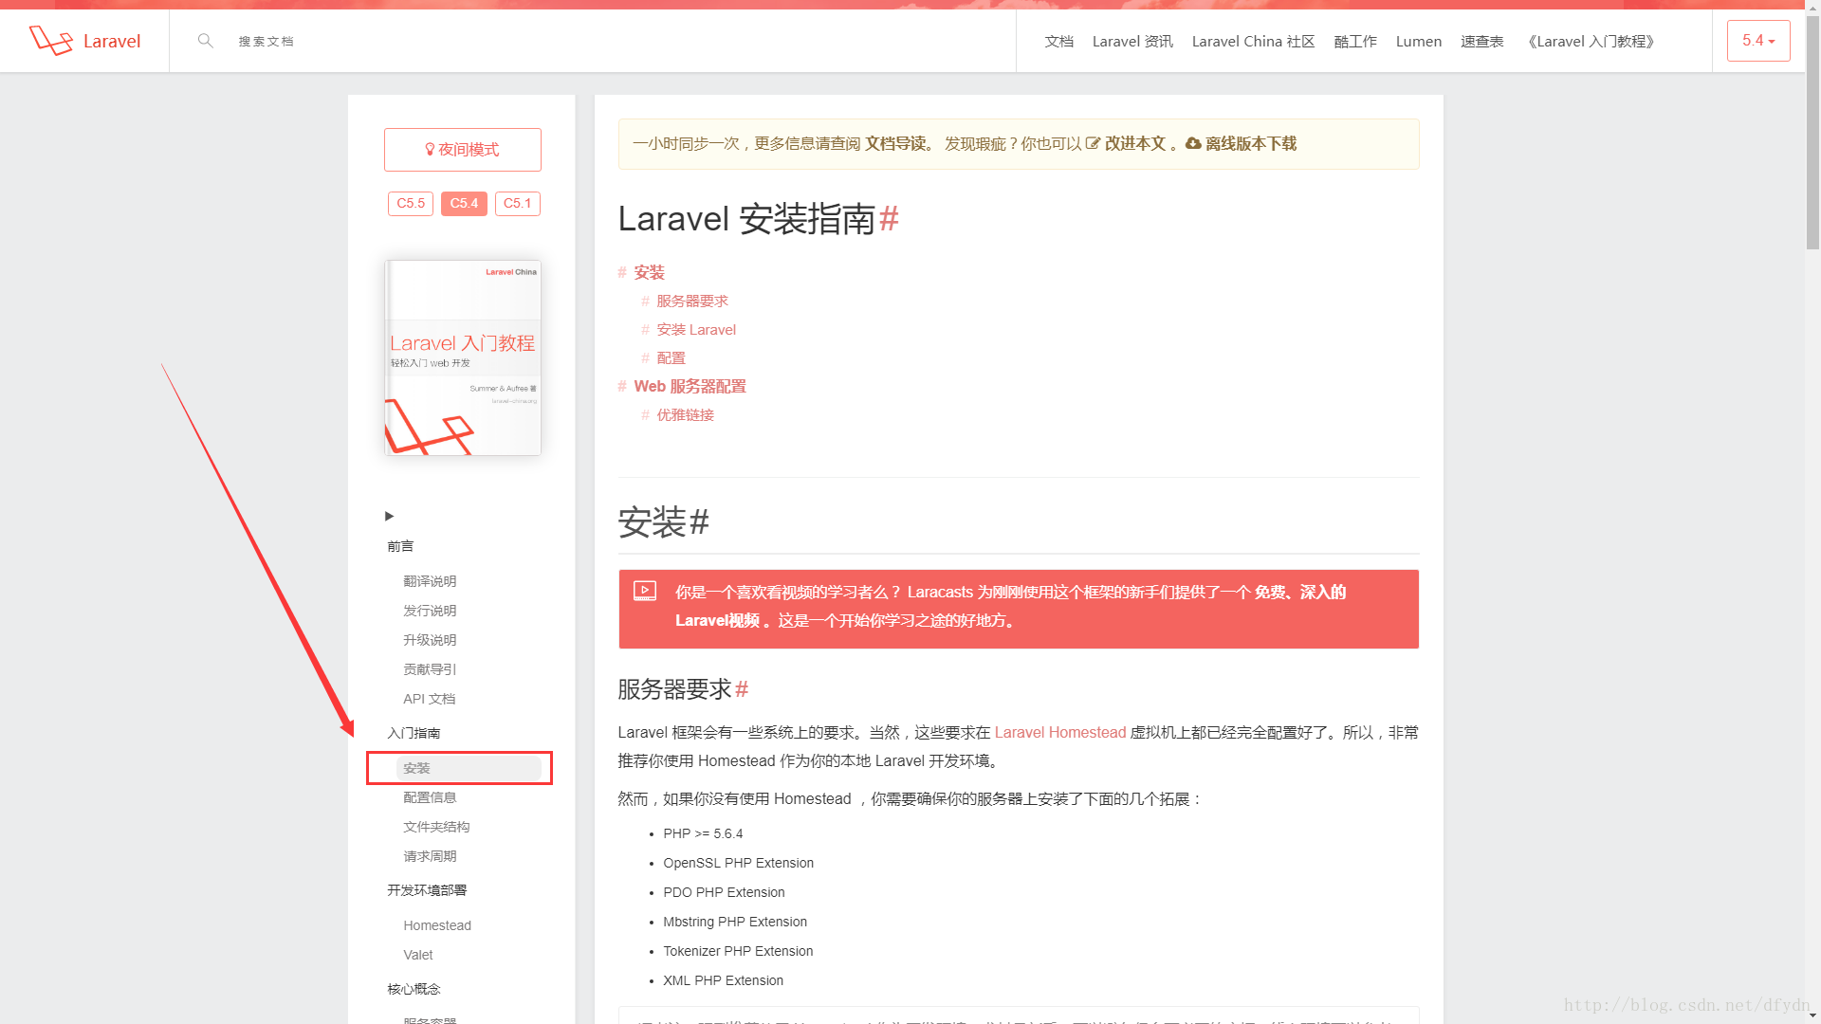Image resolution: width=1821 pixels, height=1024 pixels.
Task: Click the 前言 sidebar section heading
Action: point(400,546)
